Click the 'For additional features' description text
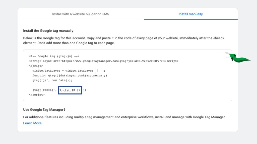The image size is (257, 144). (124, 117)
